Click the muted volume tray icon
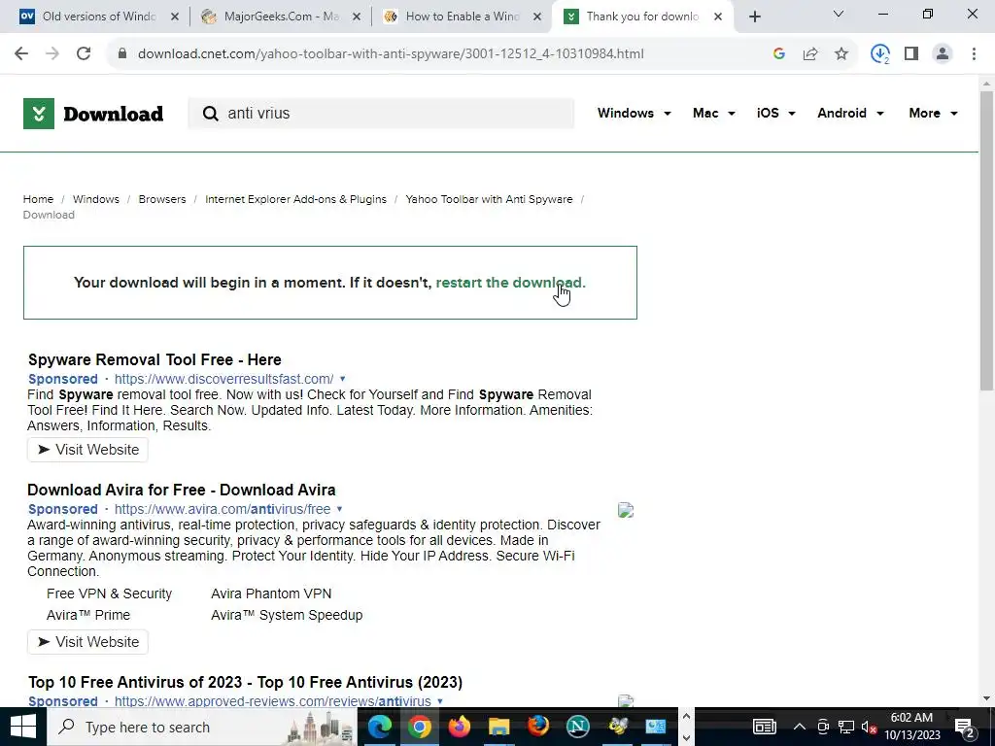995x746 pixels. click(x=870, y=727)
